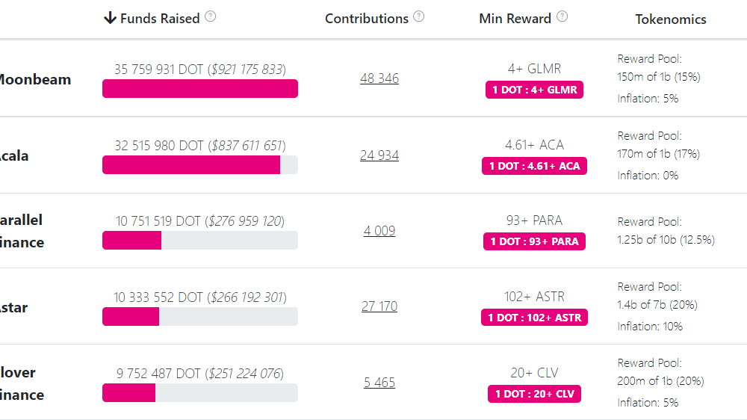Click the 1 DOT : 93+ PARA badge
Image resolution: width=747 pixels, height=420 pixels.
tap(534, 241)
